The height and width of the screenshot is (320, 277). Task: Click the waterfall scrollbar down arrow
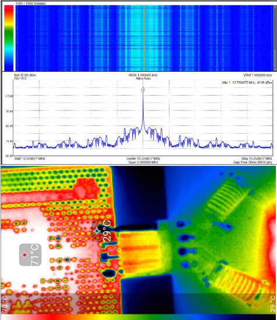pos(275,69)
